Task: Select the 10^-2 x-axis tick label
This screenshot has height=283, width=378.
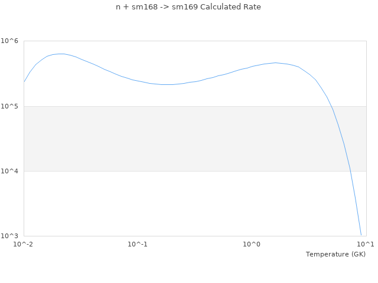Action: (24, 245)
